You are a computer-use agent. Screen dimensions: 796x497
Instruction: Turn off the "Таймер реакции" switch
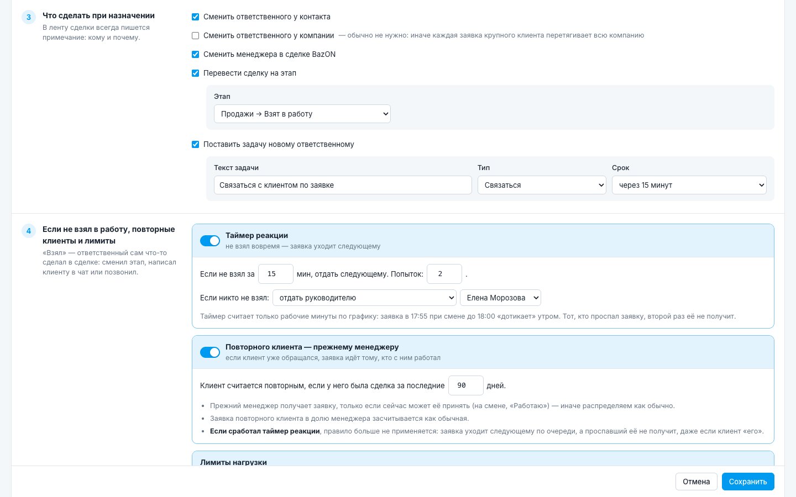coord(210,241)
